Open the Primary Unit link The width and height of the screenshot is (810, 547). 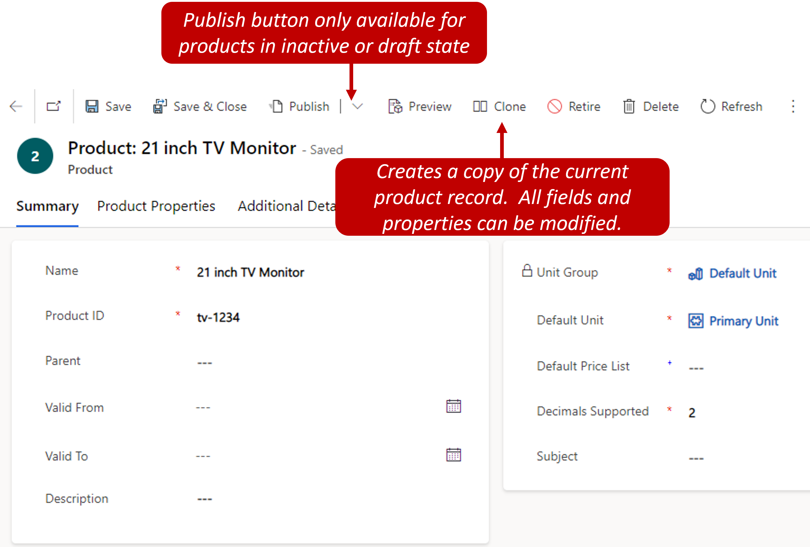coord(744,321)
